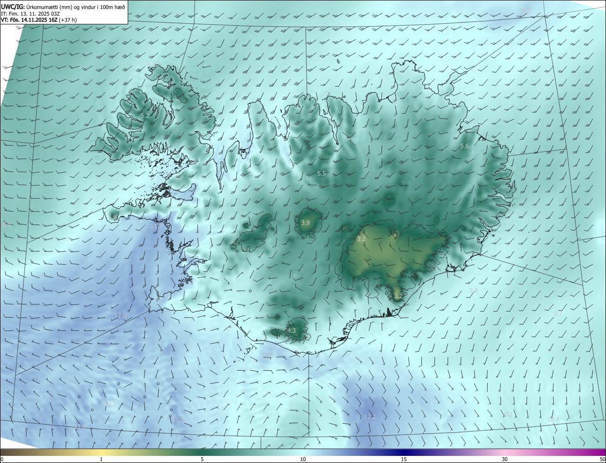Click the title line "UWC/IG: Úrkomumætti (mm) og vindur"
The width and height of the screenshot is (606, 463).
click(63, 7)
